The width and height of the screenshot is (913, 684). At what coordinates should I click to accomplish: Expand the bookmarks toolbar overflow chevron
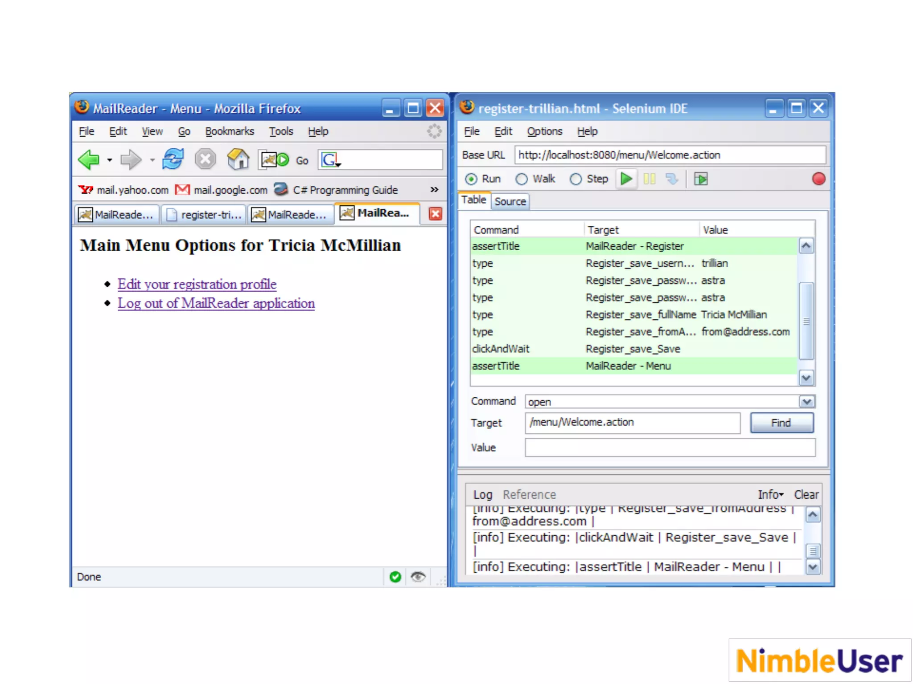click(434, 190)
